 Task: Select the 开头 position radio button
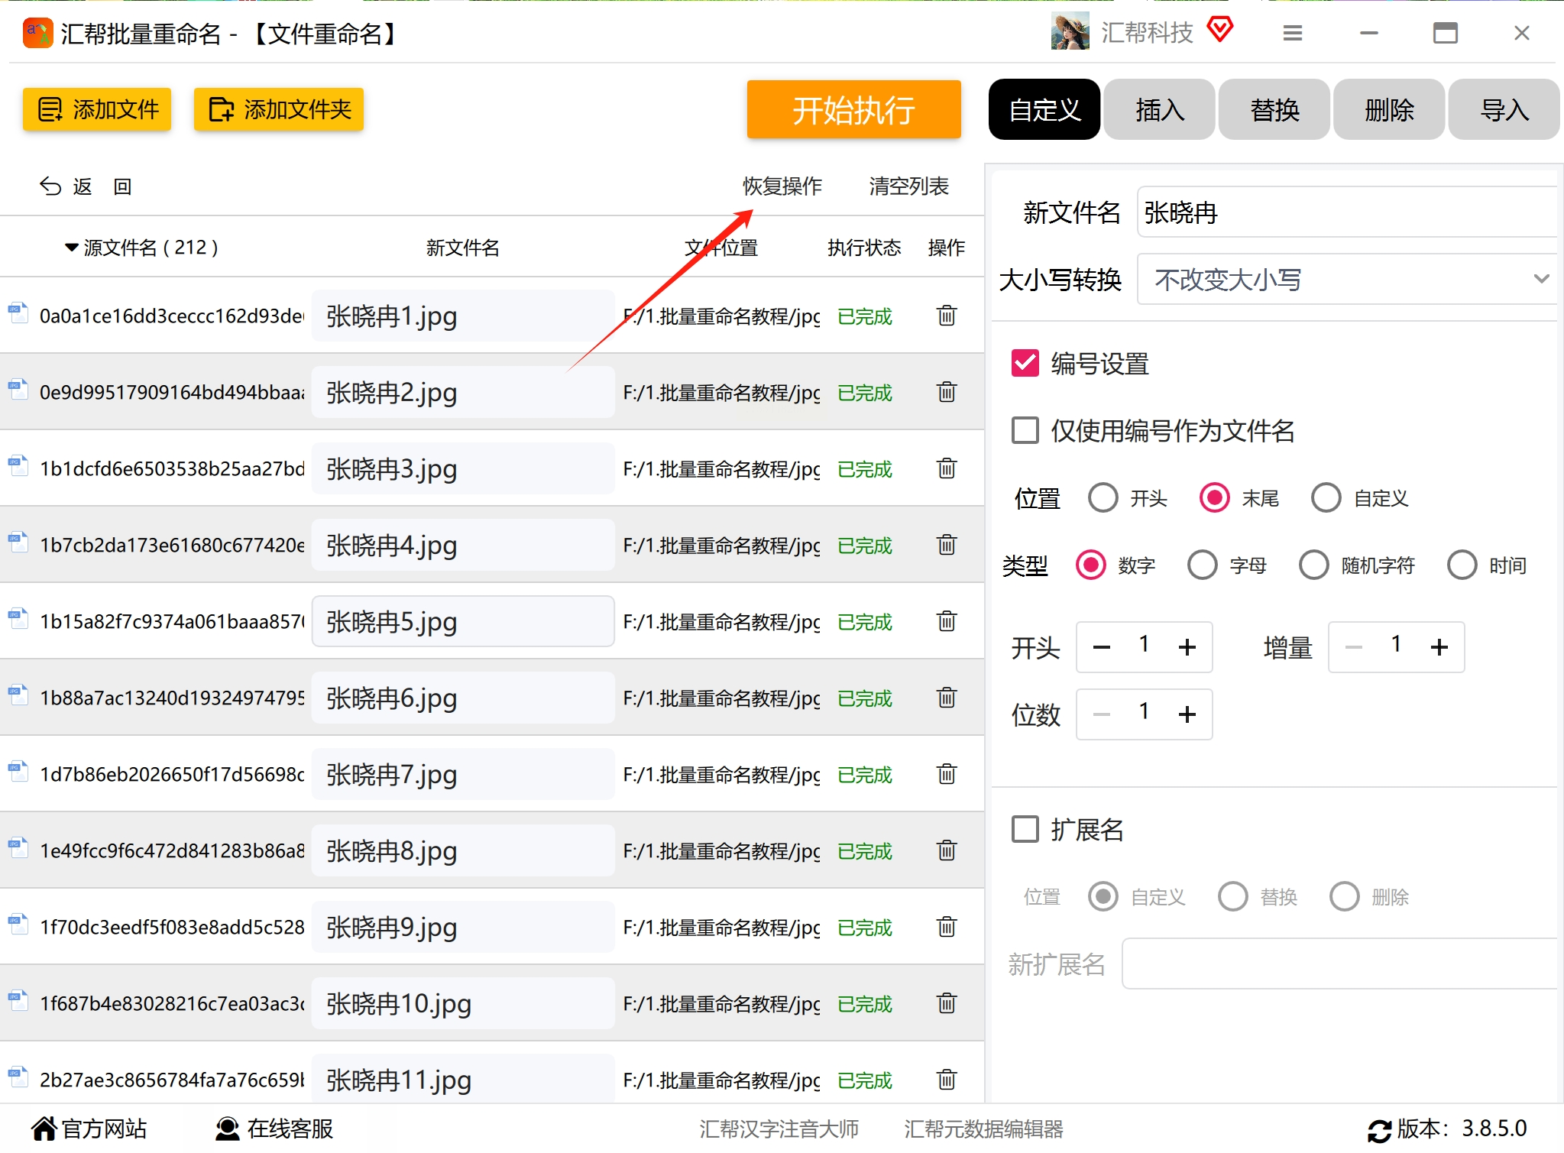coord(1103,498)
